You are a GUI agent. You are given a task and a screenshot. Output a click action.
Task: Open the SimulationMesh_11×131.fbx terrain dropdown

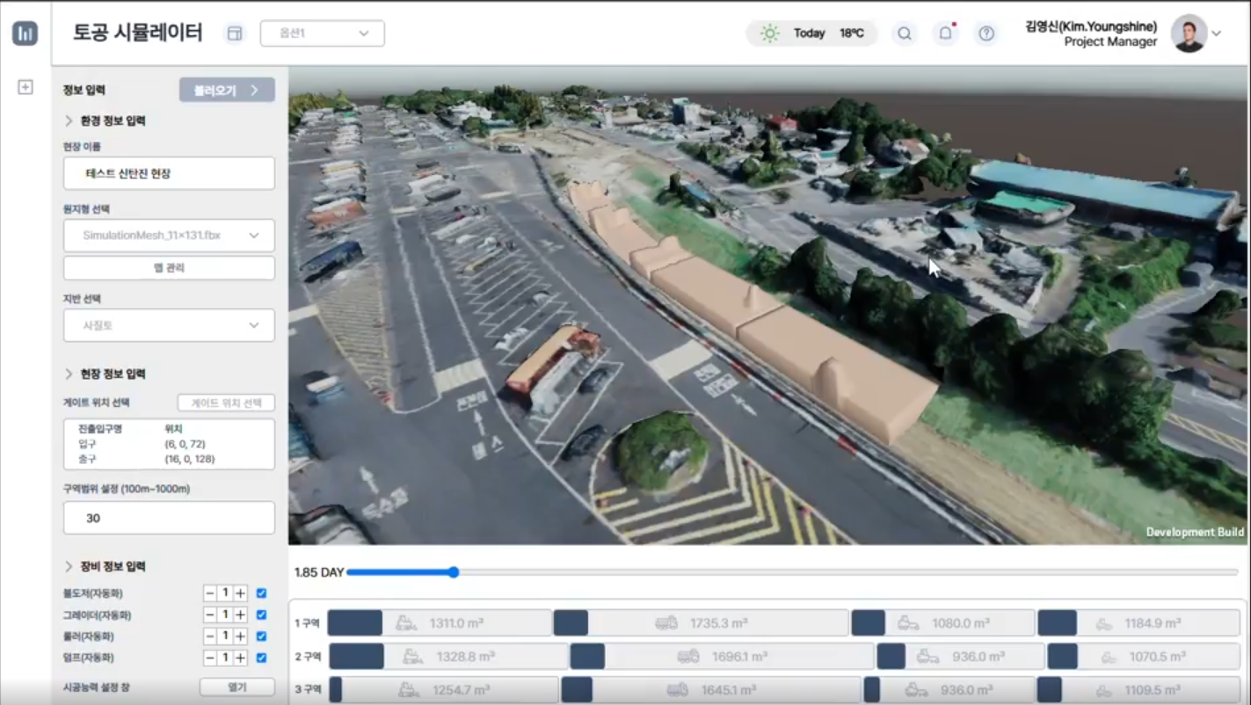pos(169,236)
